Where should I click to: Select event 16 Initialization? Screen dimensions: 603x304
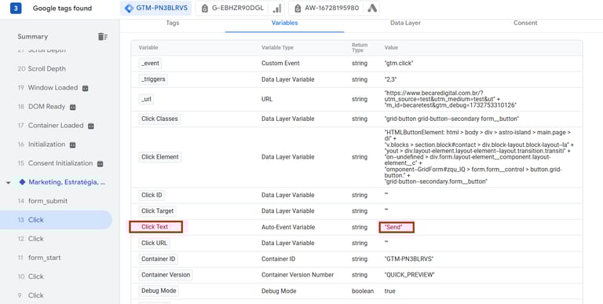(46, 145)
